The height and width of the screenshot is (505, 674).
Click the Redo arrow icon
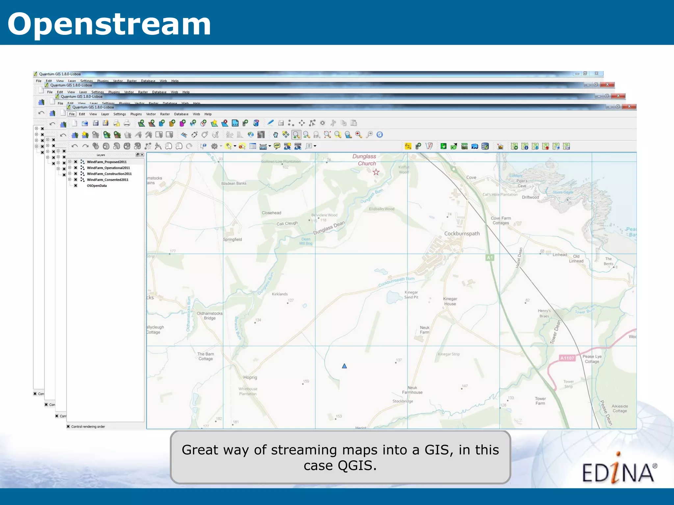click(x=85, y=146)
